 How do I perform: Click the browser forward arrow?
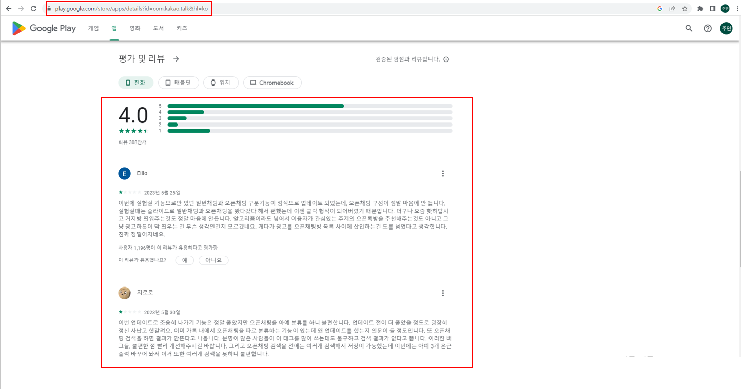pyautogui.click(x=21, y=9)
